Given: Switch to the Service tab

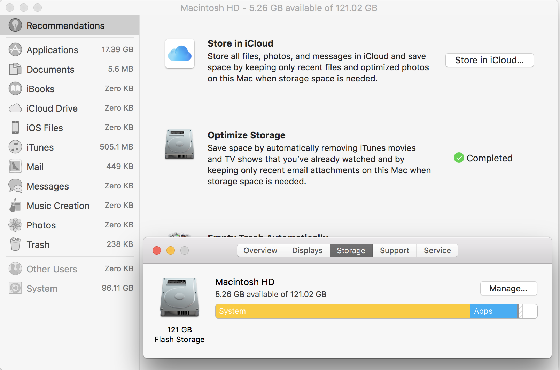Looking at the screenshot, I should pos(437,250).
